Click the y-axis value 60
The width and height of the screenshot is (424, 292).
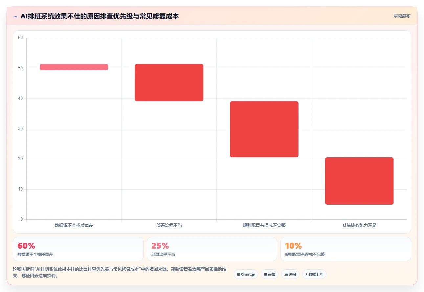coord(20,38)
